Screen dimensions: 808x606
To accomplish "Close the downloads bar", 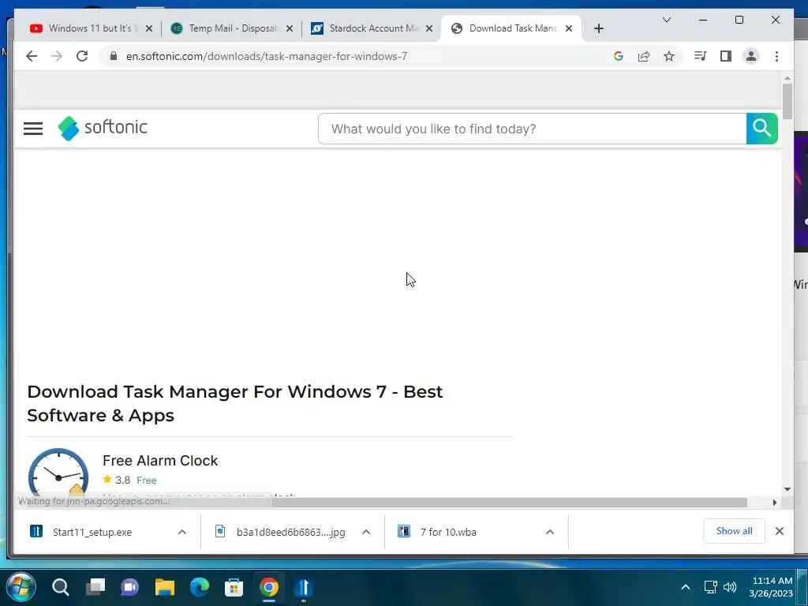I will 779,531.
